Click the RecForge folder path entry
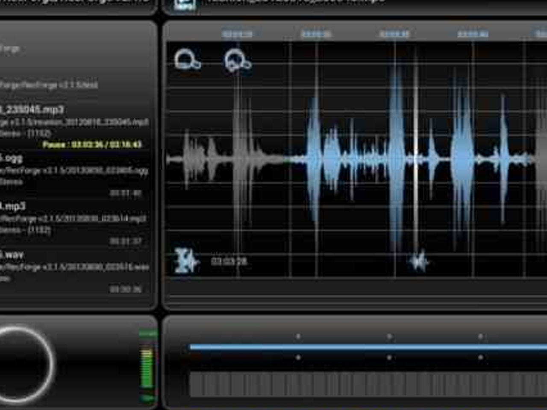 pos(49,85)
